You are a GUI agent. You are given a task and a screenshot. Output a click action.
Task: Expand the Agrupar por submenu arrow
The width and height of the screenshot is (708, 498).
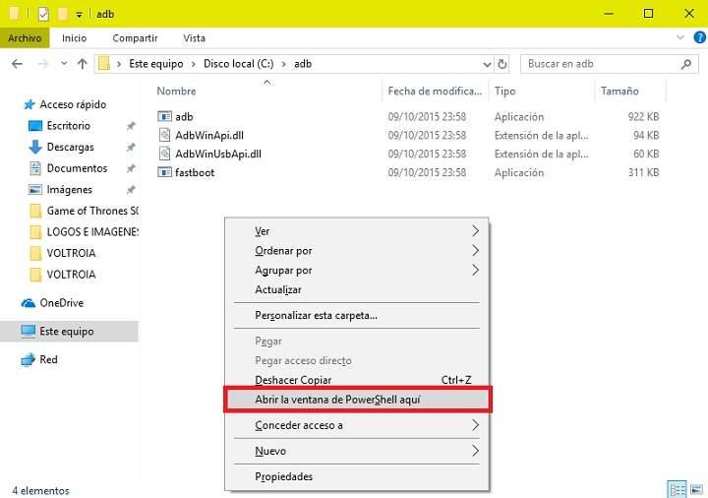(x=475, y=271)
